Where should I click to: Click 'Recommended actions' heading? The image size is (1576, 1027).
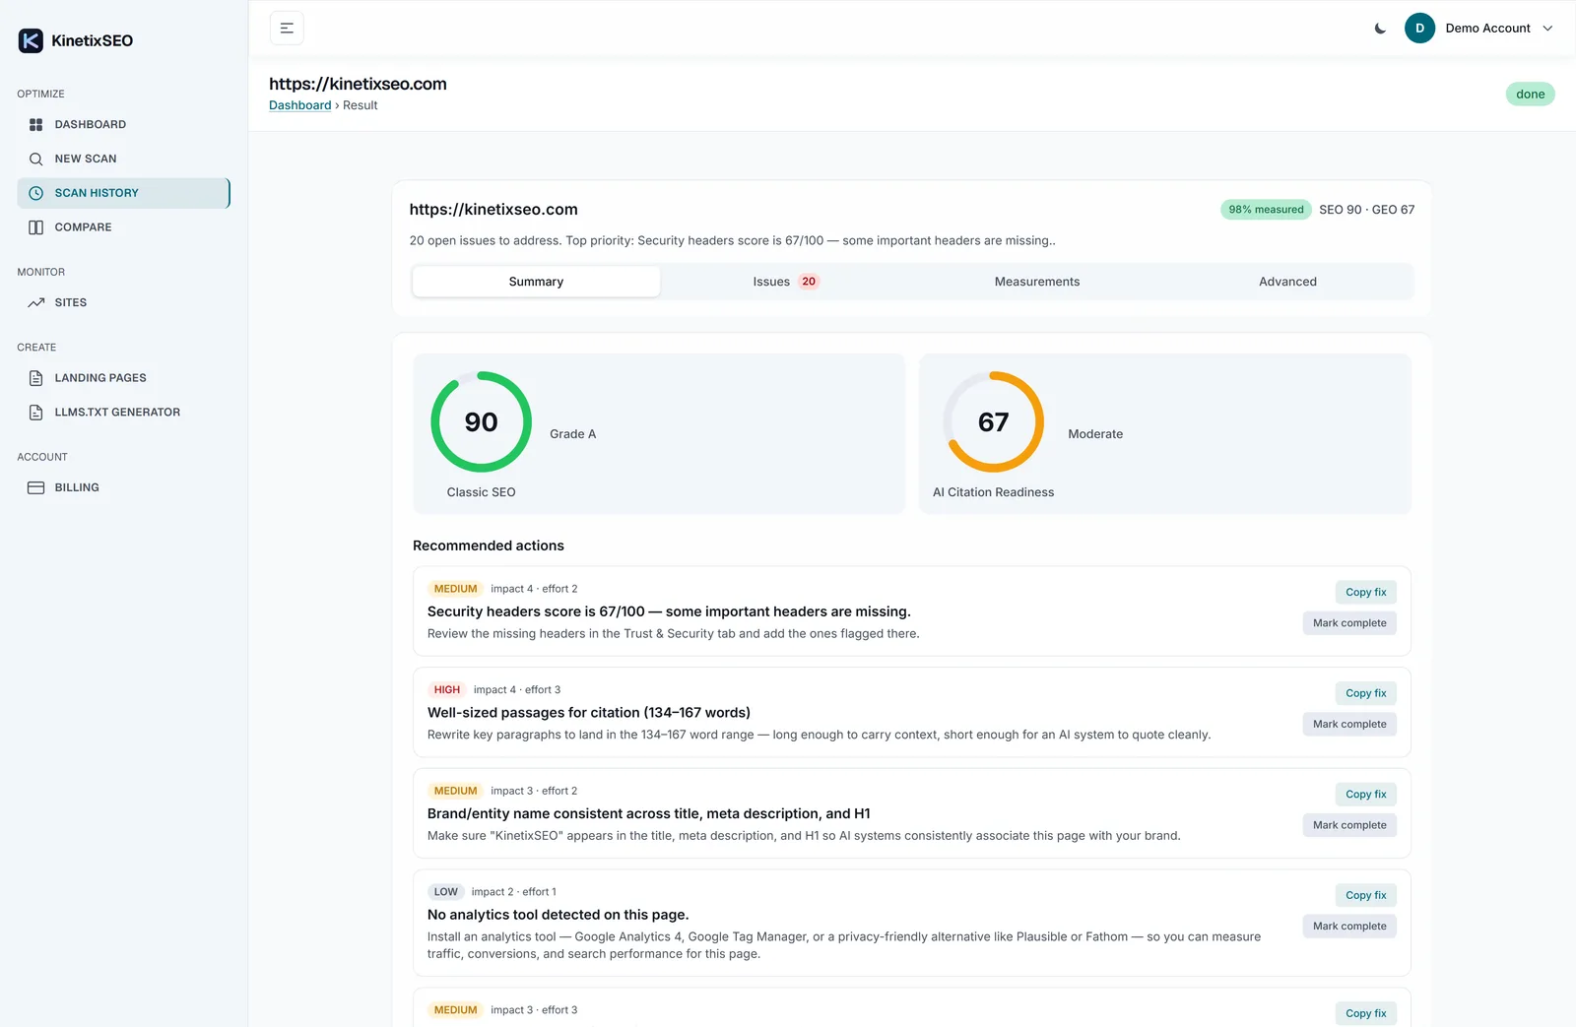489,546
